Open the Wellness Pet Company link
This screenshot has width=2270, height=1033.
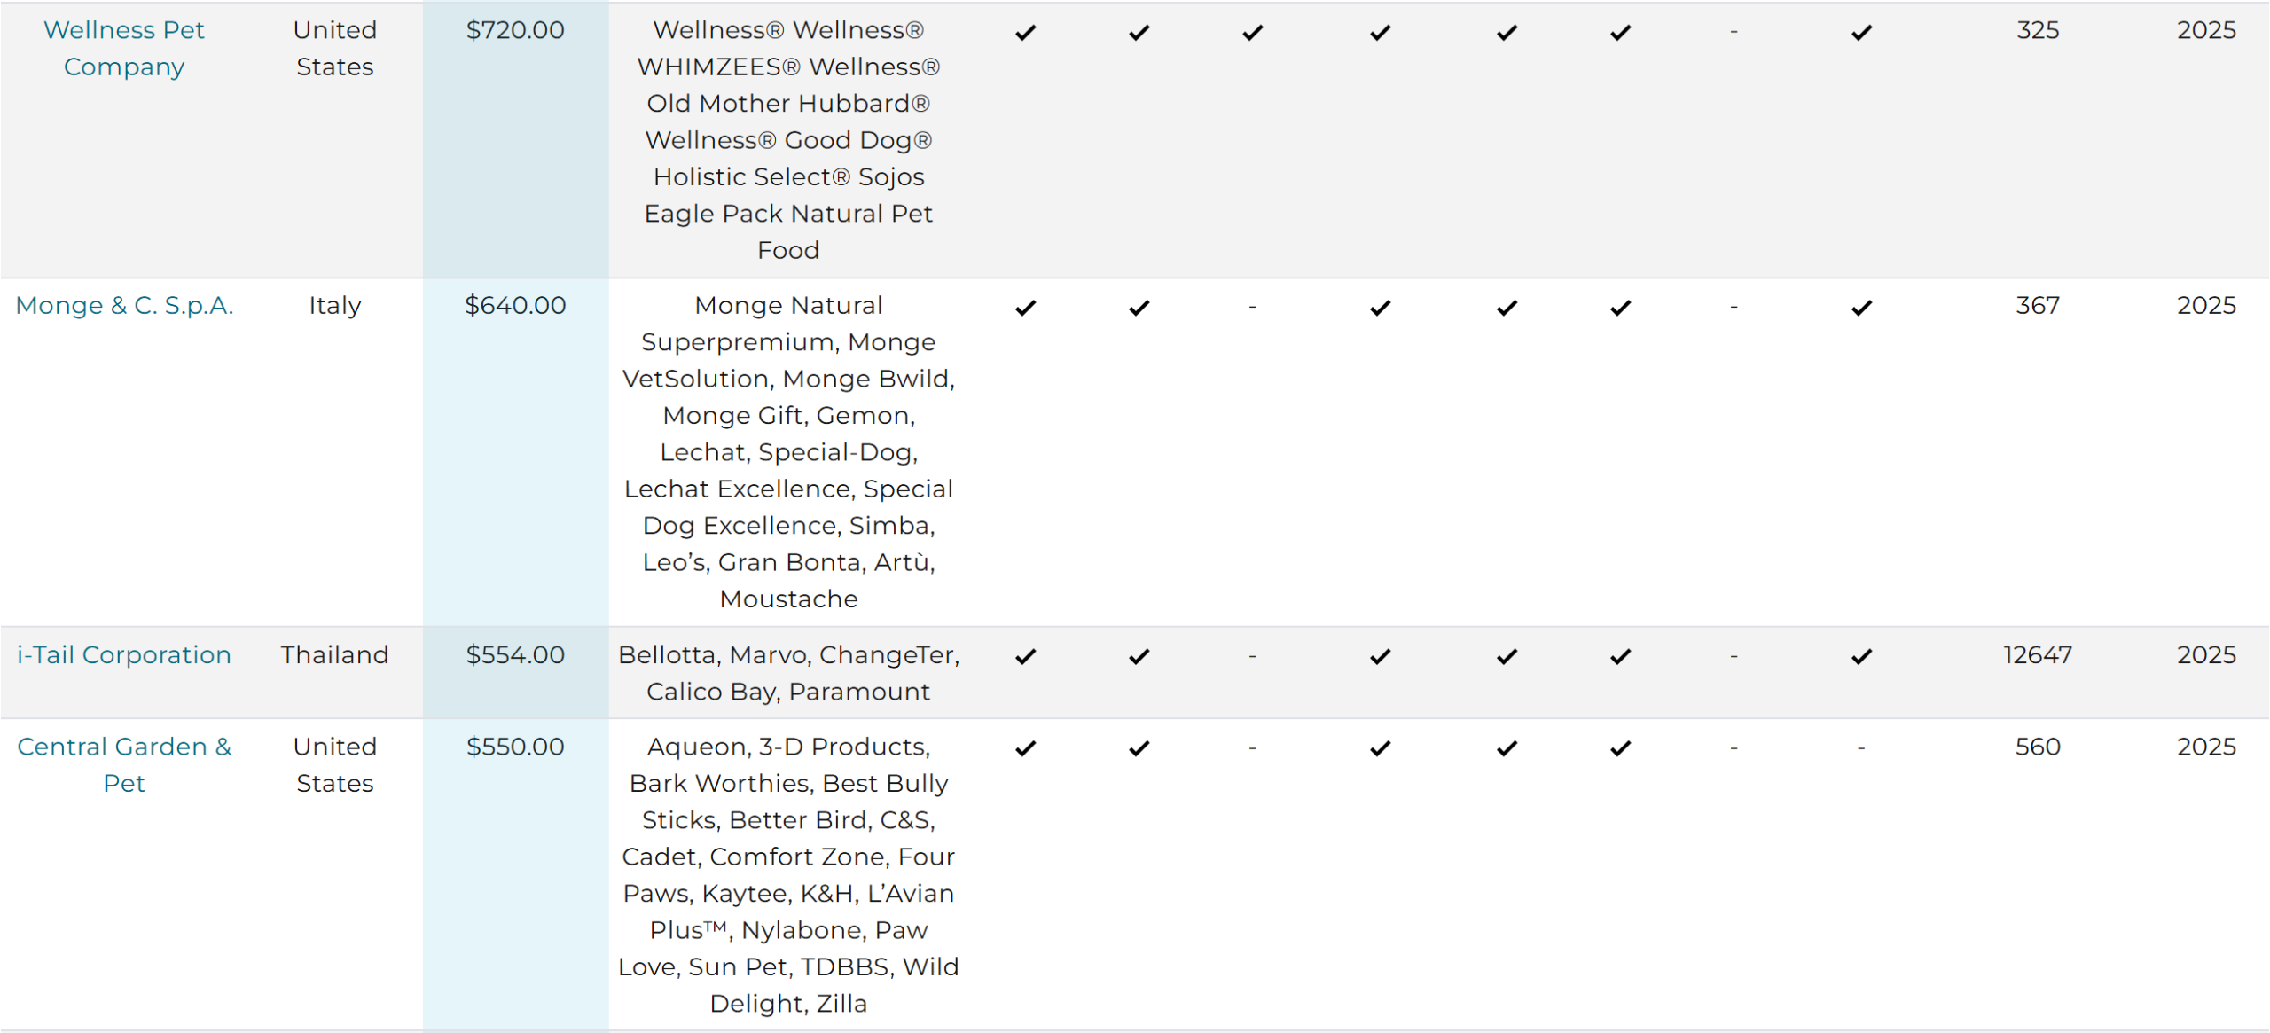pos(124,48)
